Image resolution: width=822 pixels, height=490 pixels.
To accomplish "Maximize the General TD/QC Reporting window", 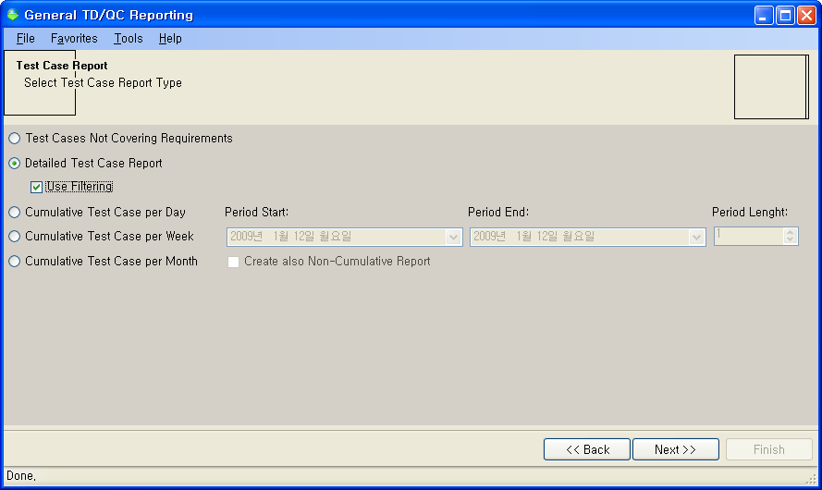I will [x=785, y=15].
